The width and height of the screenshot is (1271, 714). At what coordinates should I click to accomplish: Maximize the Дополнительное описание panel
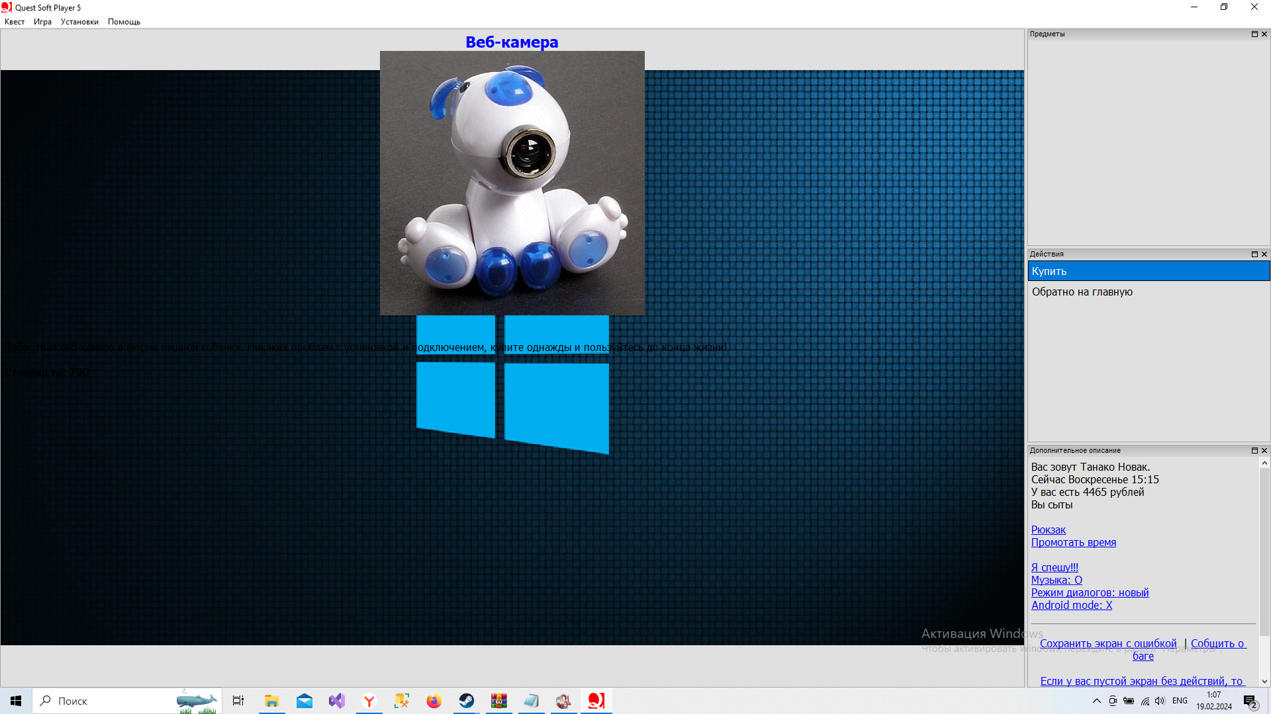point(1254,450)
